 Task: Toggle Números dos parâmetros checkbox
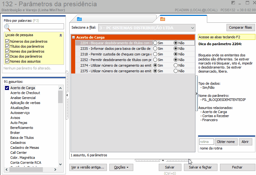(7, 41)
